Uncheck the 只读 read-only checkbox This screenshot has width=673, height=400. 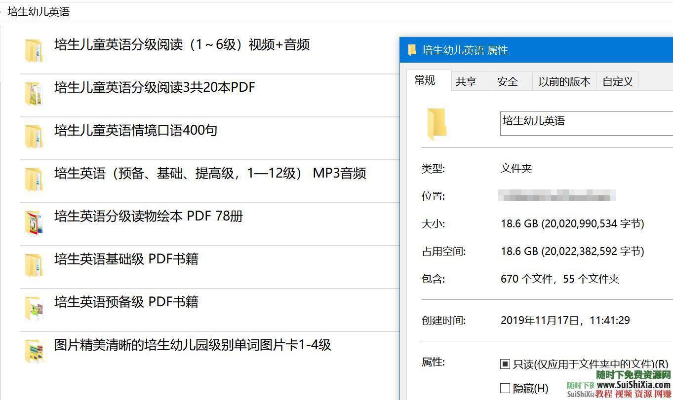505,364
